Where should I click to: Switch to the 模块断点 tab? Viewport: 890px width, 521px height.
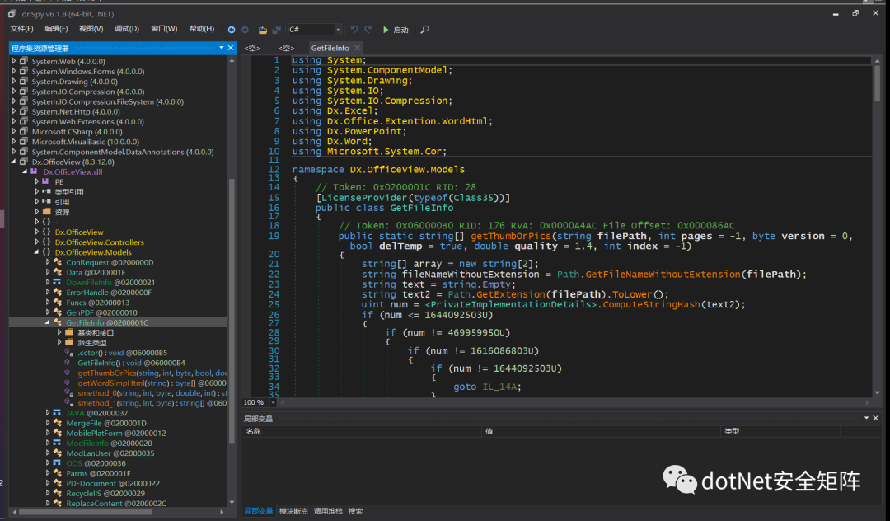pyautogui.click(x=293, y=511)
